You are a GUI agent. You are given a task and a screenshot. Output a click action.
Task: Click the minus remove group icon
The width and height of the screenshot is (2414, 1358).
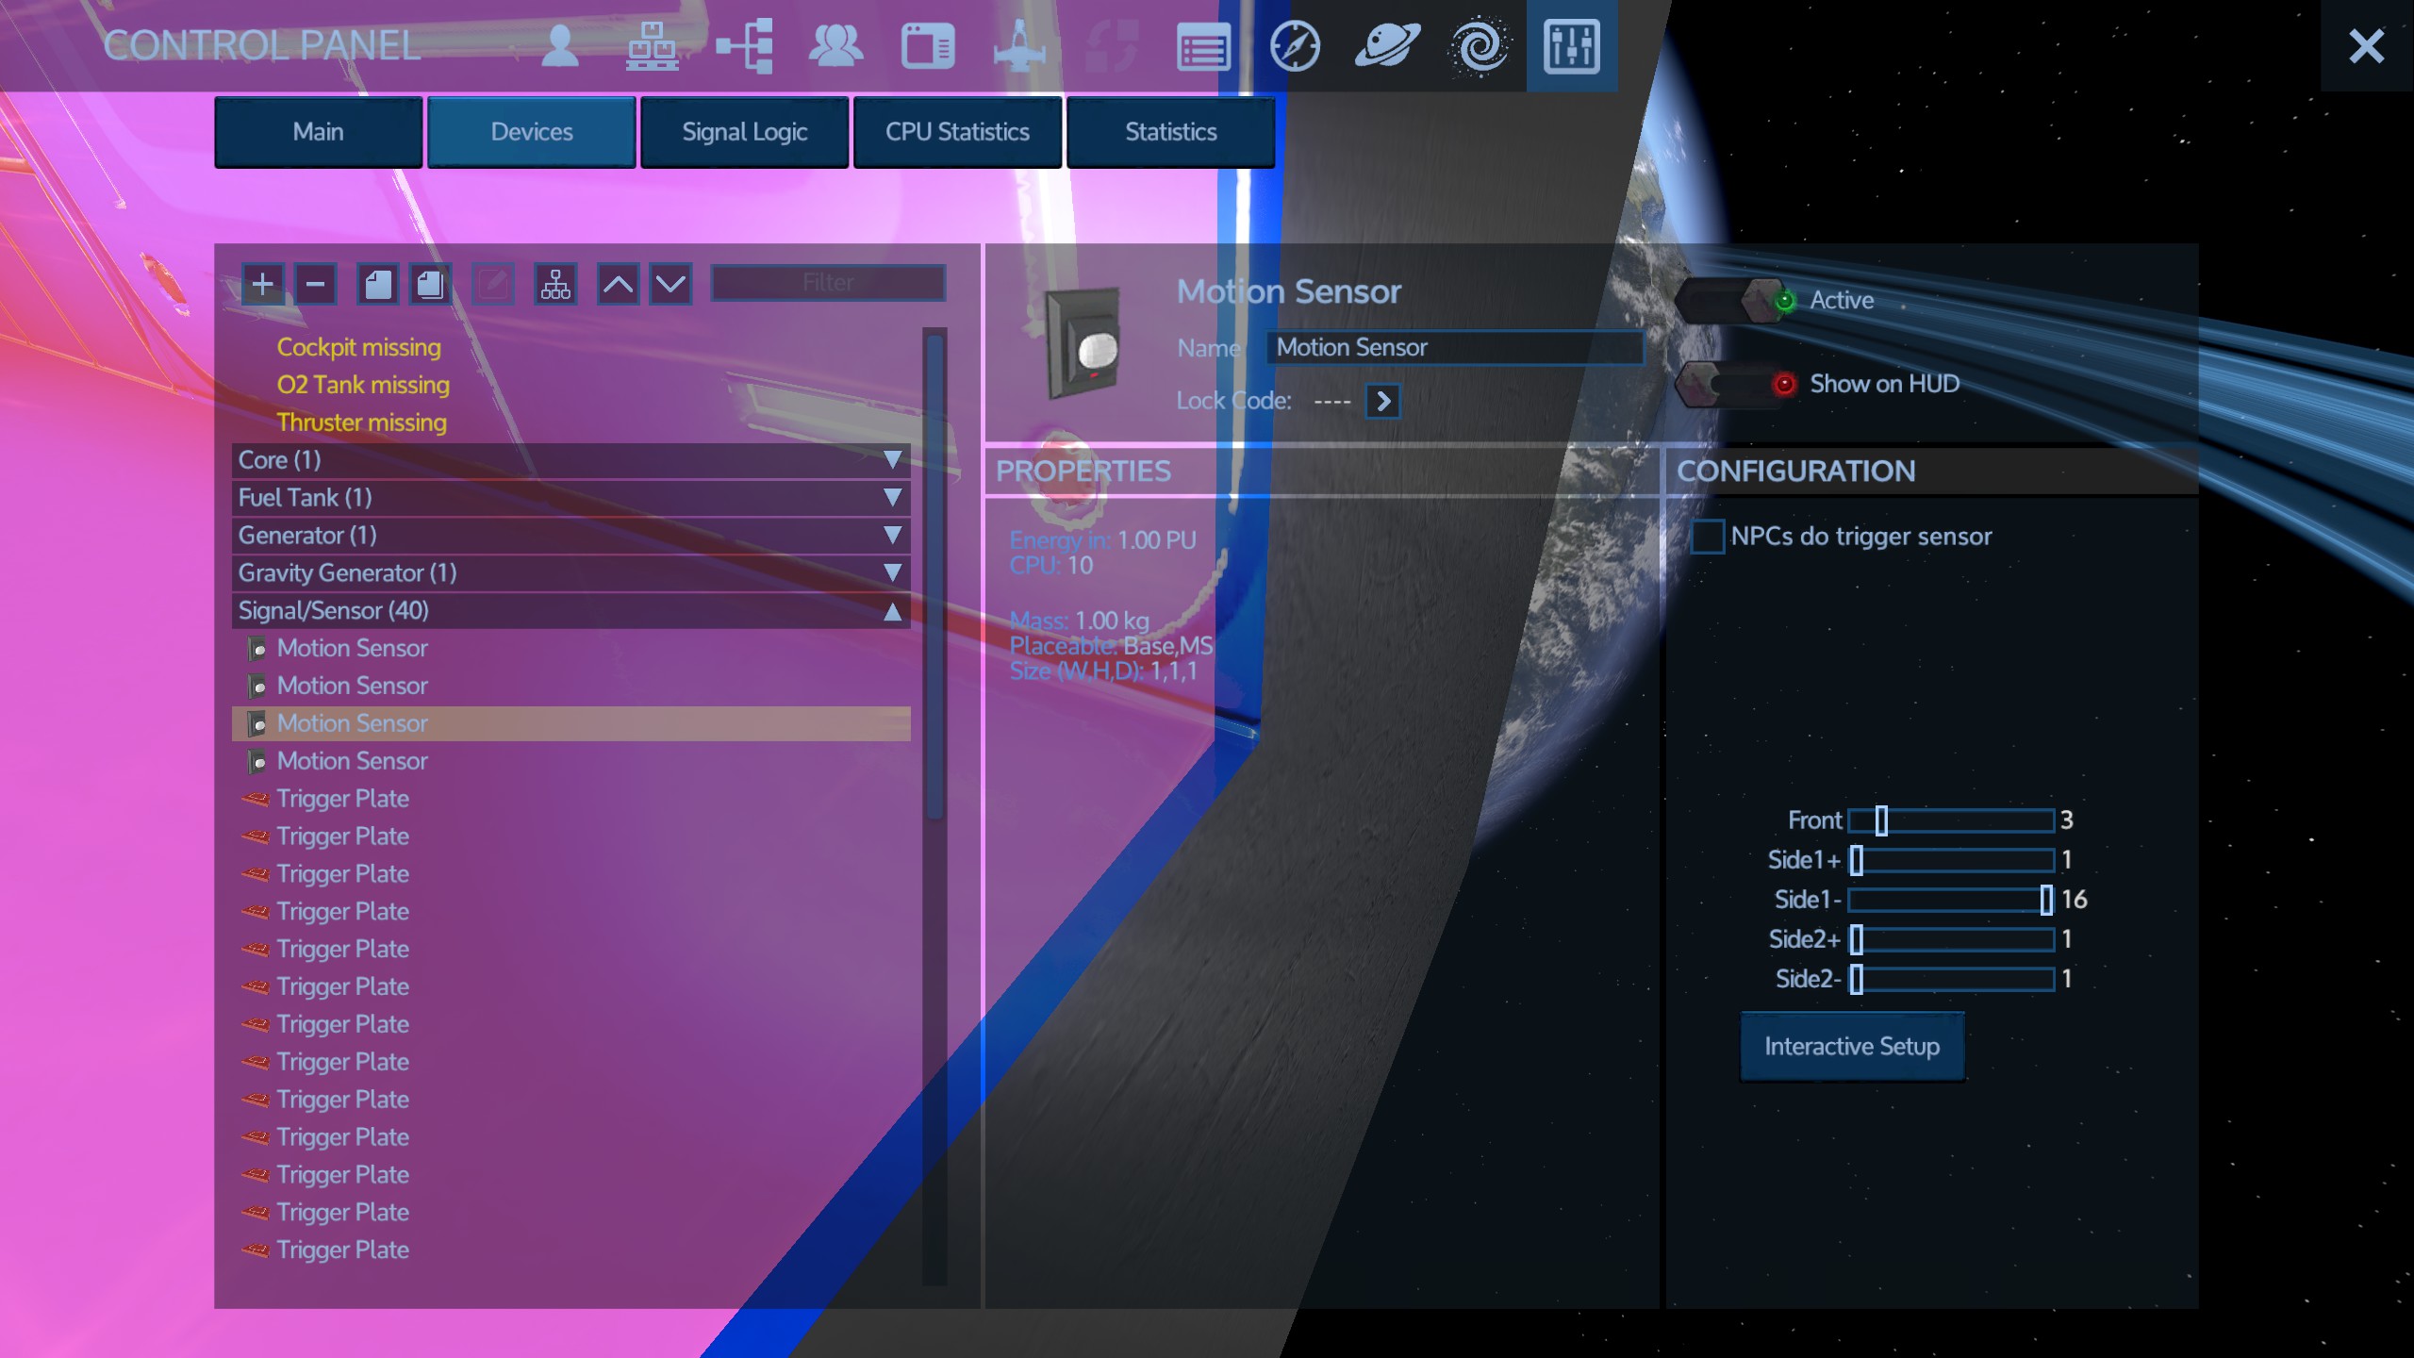[x=315, y=284]
